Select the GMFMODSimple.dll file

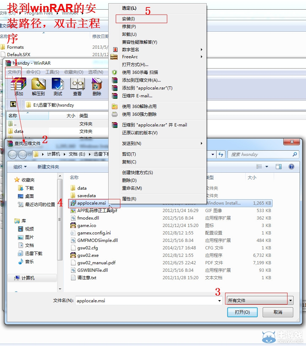click(97, 240)
